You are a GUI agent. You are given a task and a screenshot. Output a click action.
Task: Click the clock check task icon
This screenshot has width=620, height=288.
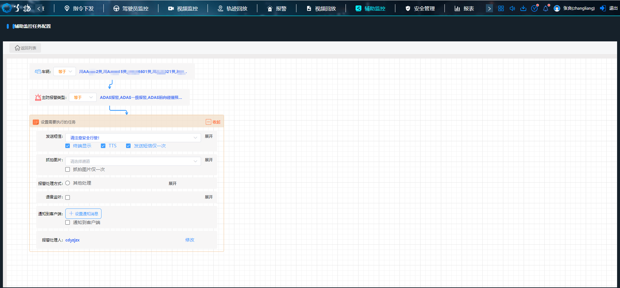(x=534, y=8)
